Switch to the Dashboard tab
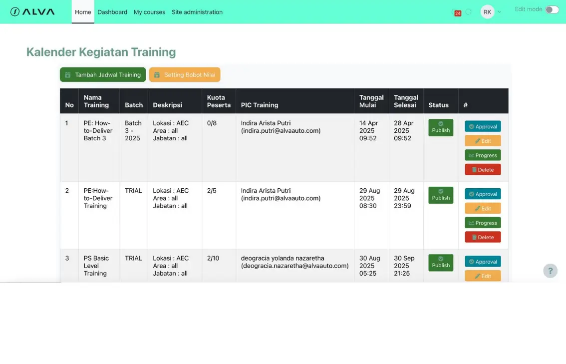Image resolution: width=566 pixels, height=364 pixels. 112,12
